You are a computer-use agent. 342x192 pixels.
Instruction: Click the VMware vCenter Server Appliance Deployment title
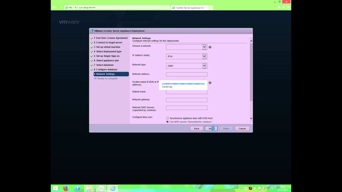(119, 31)
